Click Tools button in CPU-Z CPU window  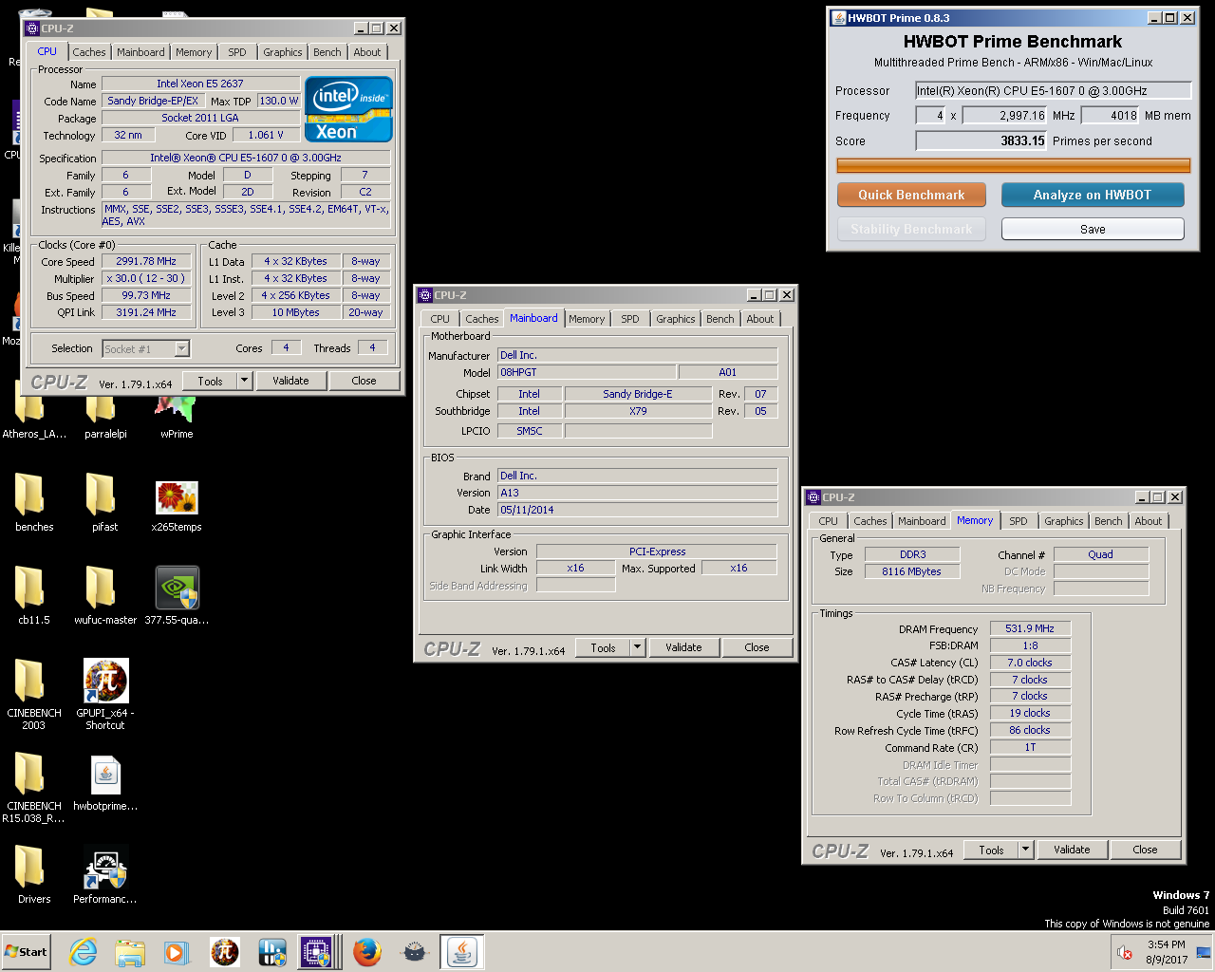pyautogui.click(x=211, y=381)
